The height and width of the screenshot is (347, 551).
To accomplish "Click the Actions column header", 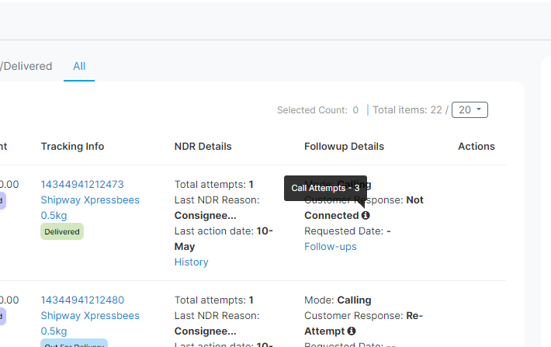I will click(x=476, y=146).
